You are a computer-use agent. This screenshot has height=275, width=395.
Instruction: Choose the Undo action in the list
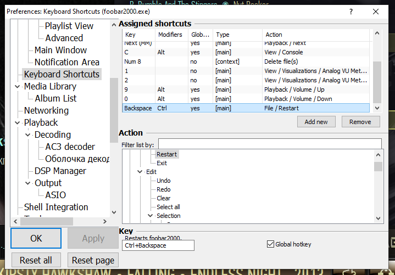tap(163, 181)
